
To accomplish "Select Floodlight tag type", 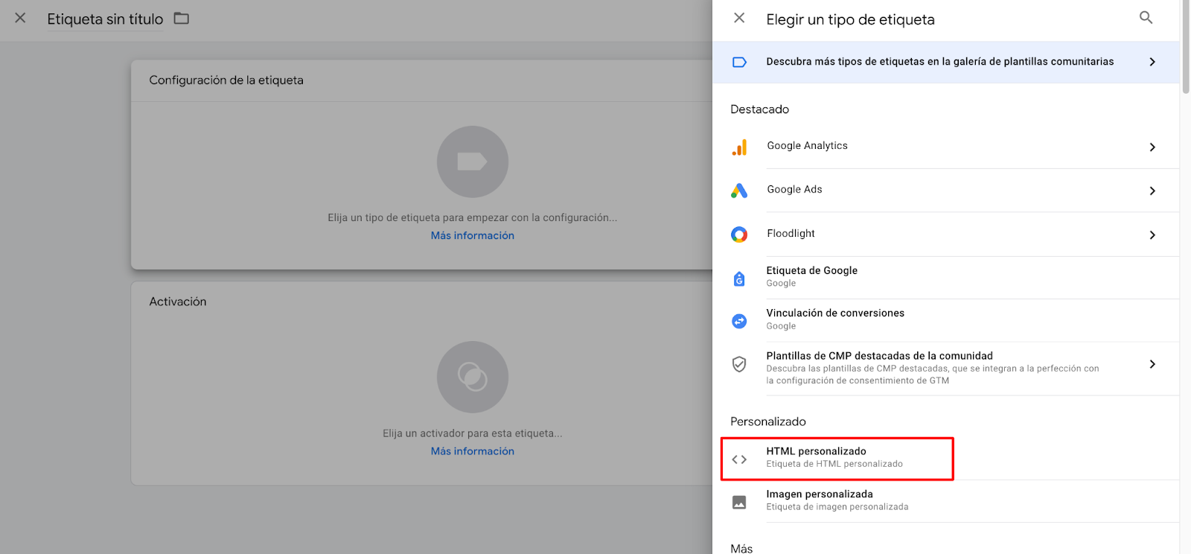I will click(x=945, y=235).
